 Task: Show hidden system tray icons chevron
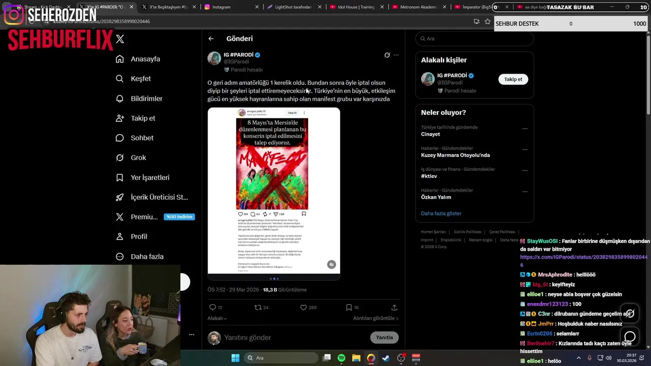tap(579, 358)
